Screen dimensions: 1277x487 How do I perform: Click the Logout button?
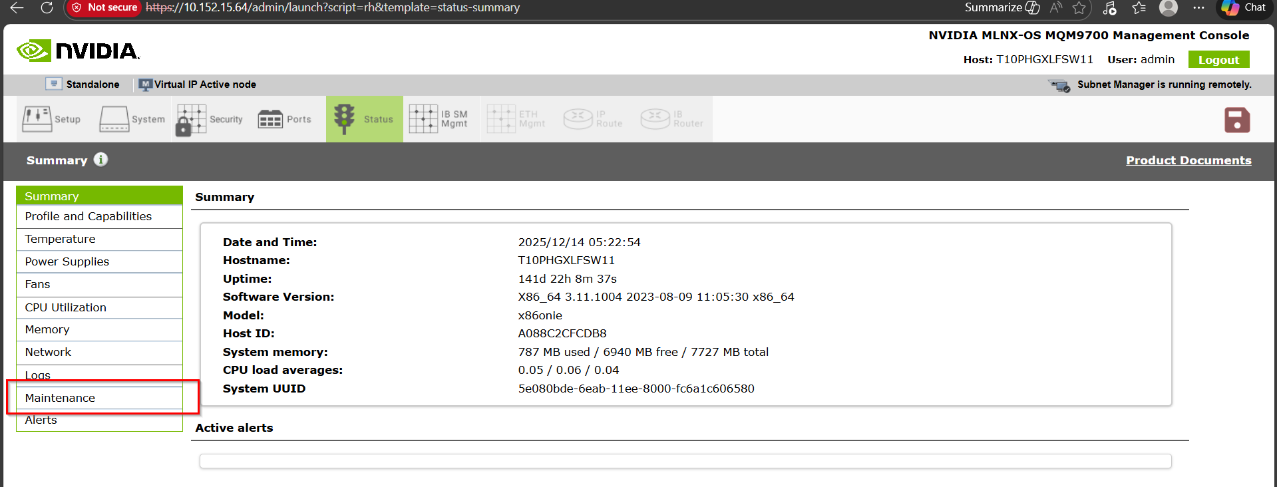click(x=1218, y=60)
